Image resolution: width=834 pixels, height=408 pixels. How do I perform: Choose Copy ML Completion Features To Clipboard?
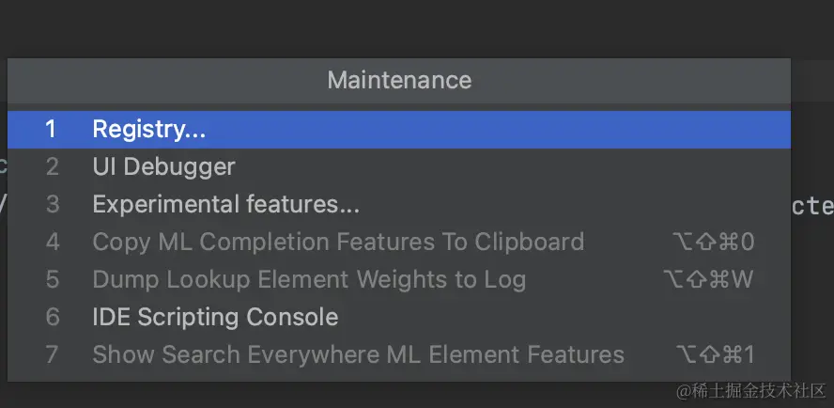tap(338, 242)
